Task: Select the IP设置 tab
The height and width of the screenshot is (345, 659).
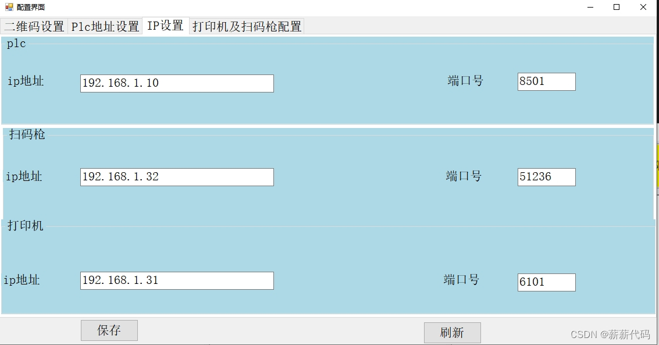Action: (x=165, y=26)
